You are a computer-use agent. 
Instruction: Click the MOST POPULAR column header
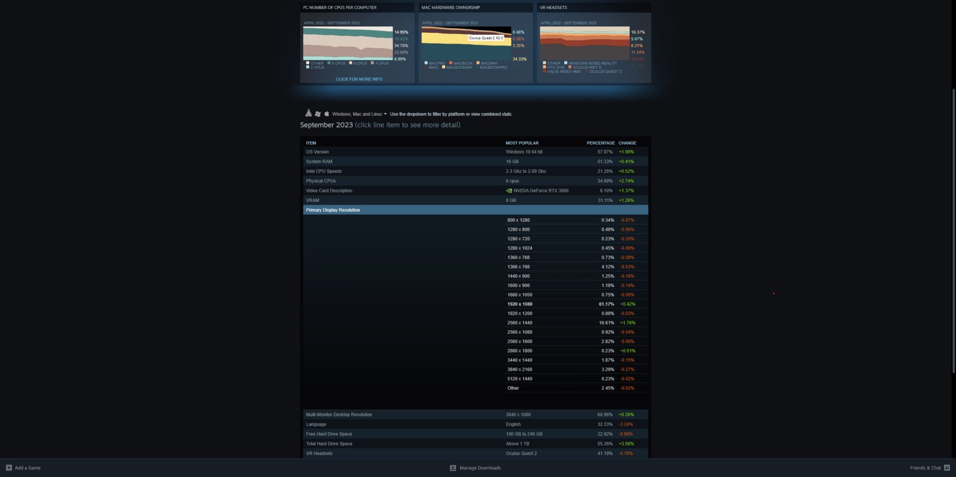(522, 143)
